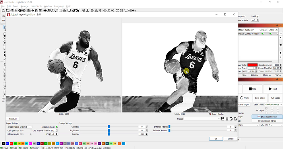Click the Zoom Out magnifier icon
Image resolution: width=283 pixels, height=149 pixels.
(x=57, y=10)
